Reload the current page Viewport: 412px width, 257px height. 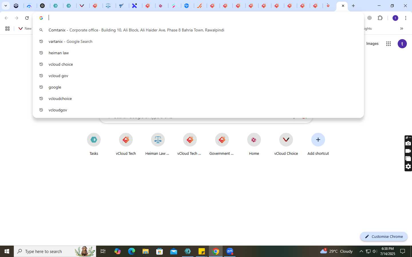tap(27, 18)
